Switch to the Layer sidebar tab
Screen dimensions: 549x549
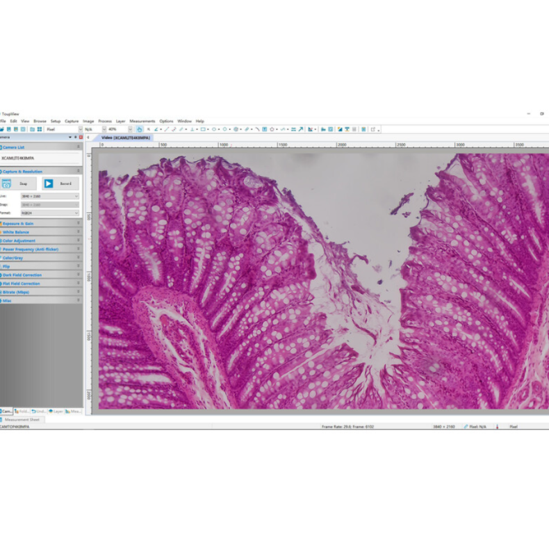[x=56, y=411]
